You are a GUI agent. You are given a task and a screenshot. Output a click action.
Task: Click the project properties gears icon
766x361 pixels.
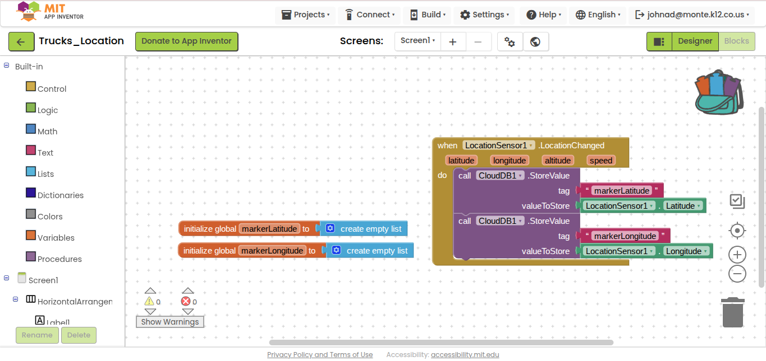click(x=510, y=41)
